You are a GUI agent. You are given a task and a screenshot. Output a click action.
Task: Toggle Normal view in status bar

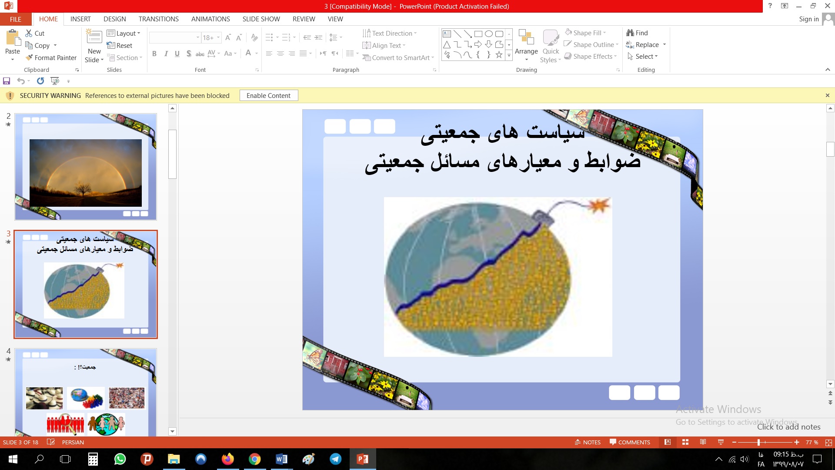pos(668,442)
